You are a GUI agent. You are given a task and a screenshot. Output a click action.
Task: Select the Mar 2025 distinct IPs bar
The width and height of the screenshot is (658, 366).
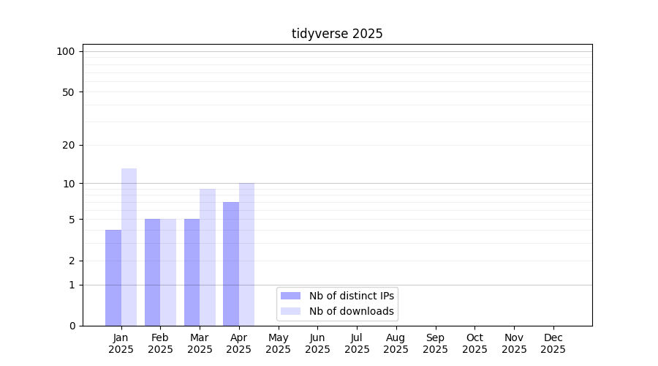pyautogui.click(x=192, y=272)
